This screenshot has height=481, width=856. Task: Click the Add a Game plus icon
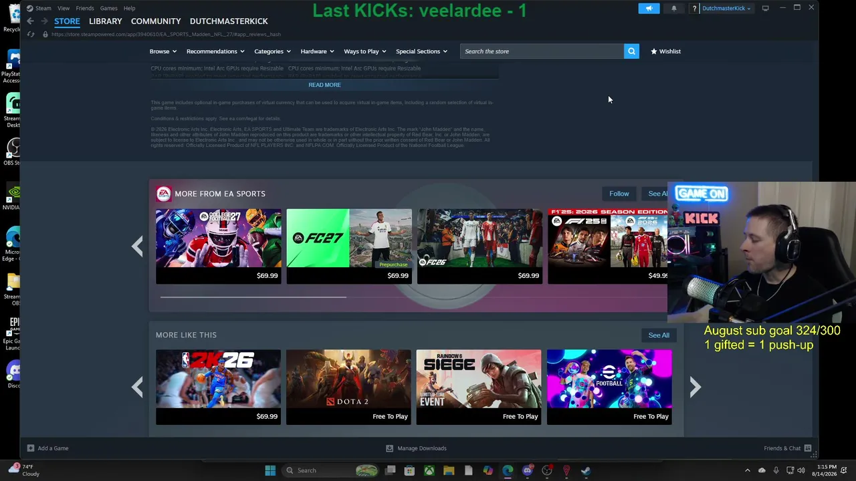pyautogui.click(x=30, y=448)
